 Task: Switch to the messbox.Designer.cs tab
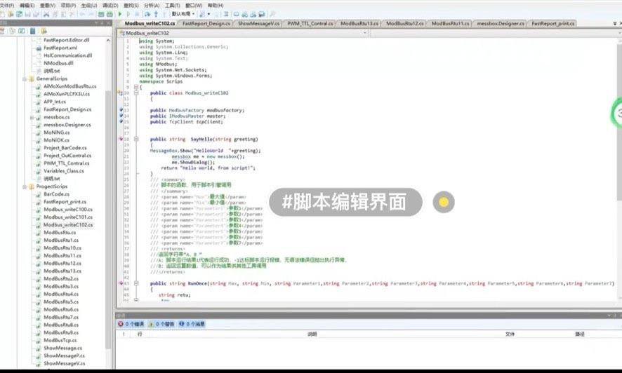click(x=501, y=24)
